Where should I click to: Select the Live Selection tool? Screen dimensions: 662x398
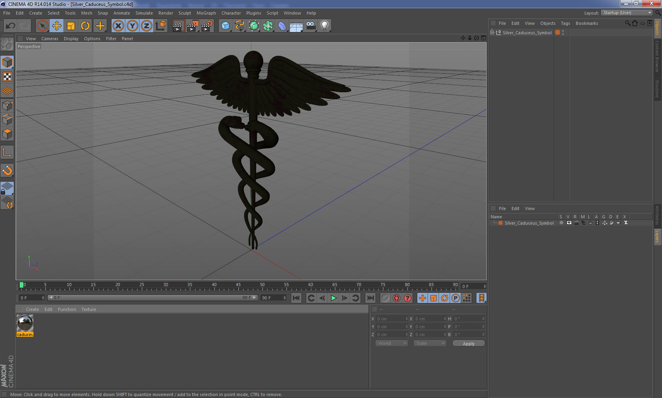tap(42, 26)
